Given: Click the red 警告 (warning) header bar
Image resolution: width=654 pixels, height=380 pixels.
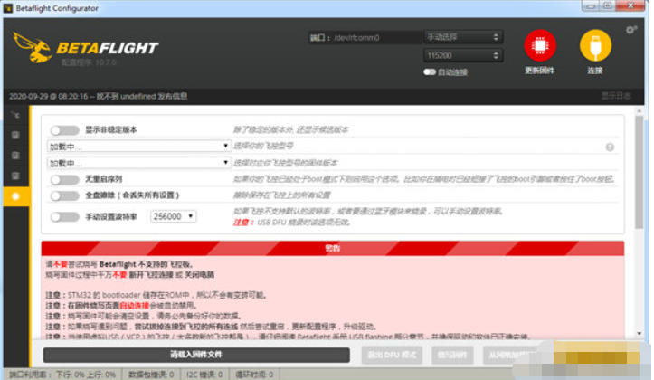Looking at the screenshot, I should tap(332, 248).
